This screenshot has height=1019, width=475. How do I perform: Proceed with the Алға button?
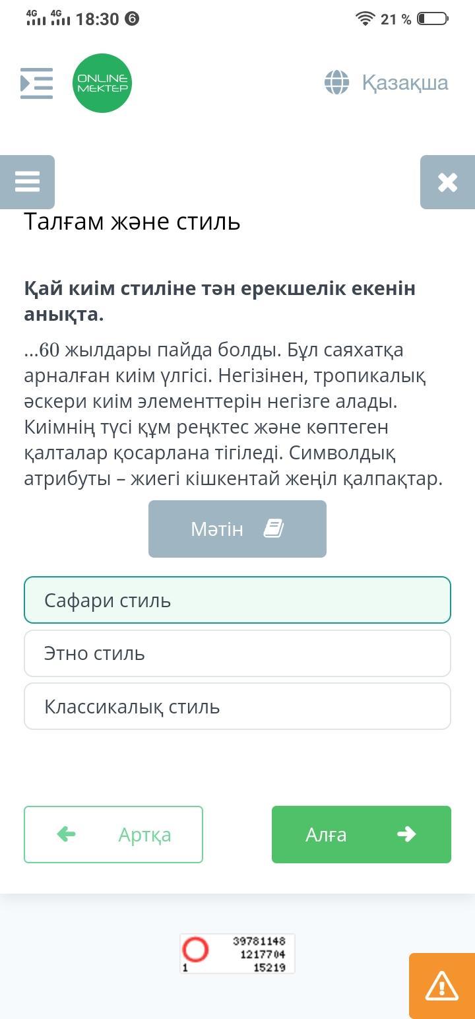(x=362, y=834)
